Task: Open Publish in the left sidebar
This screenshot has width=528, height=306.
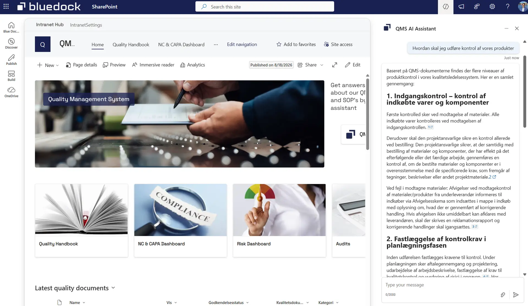Action: click(11, 60)
